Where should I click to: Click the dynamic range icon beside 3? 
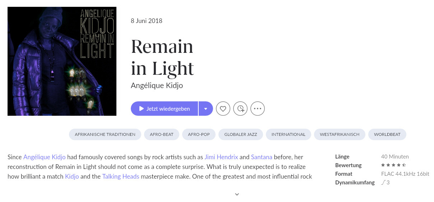pos(383,183)
